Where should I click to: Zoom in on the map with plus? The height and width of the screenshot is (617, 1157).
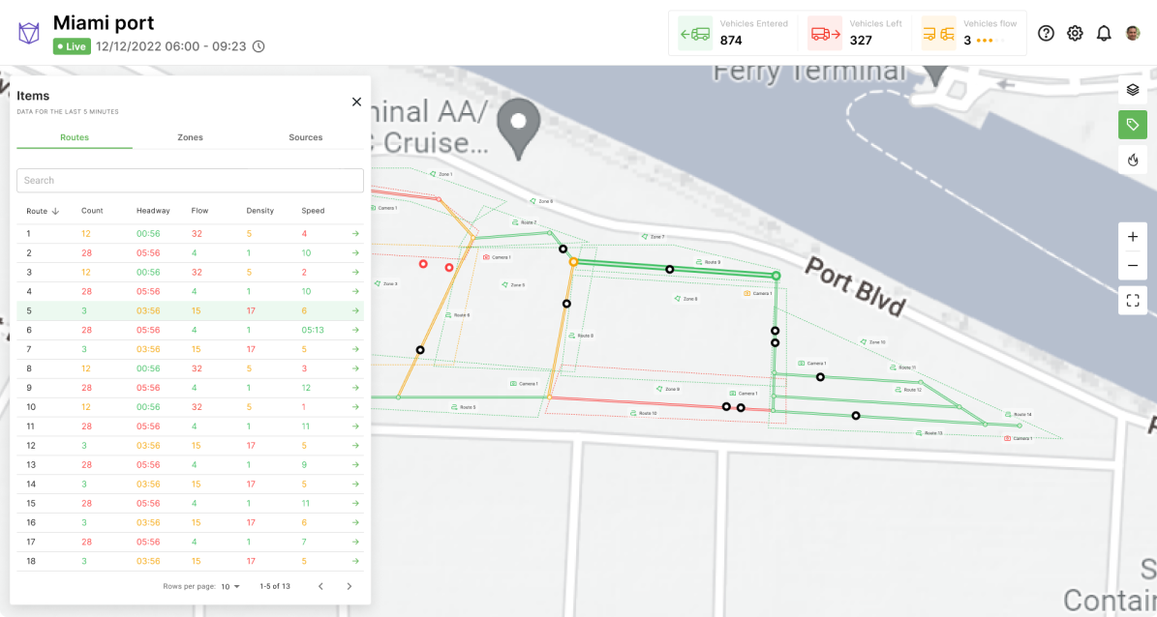[1133, 237]
